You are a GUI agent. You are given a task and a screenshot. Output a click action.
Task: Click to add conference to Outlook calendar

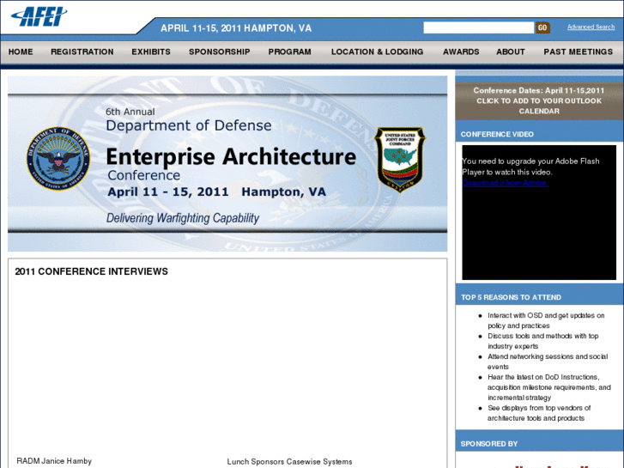click(x=539, y=100)
